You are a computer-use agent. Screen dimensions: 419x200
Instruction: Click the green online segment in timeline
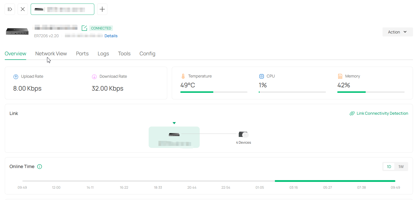tap(335, 181)
